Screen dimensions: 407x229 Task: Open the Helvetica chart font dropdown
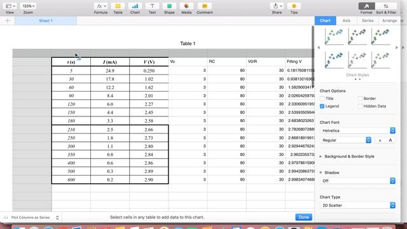(357, 130)
